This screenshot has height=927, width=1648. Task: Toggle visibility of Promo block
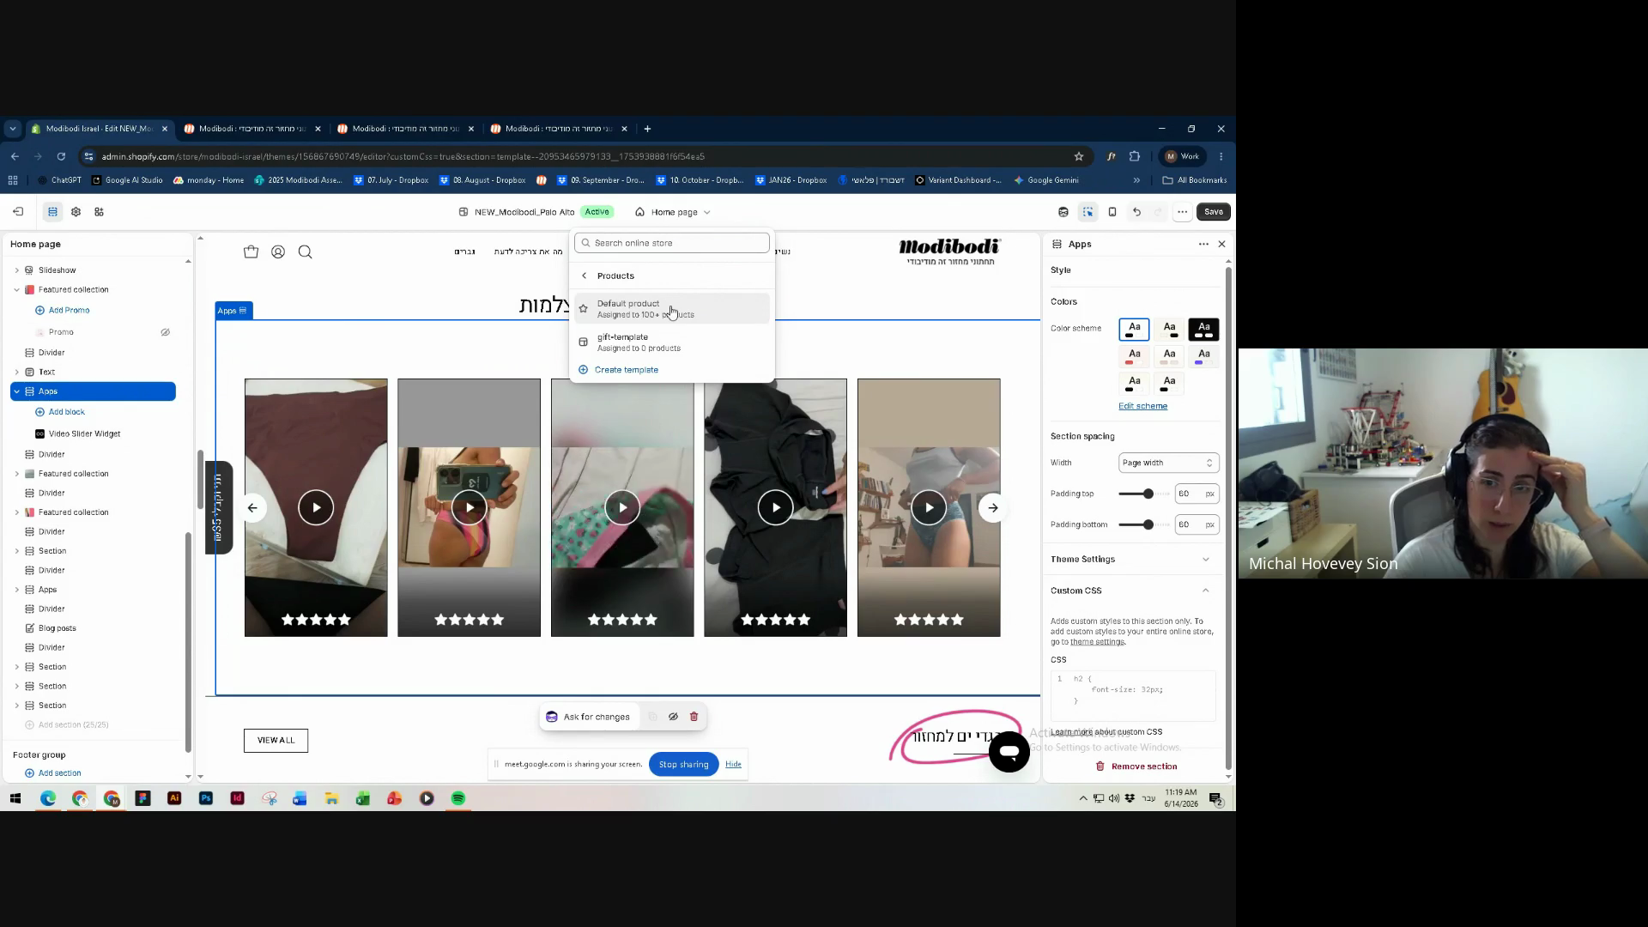pyautogui.click(x=166, y=332)
